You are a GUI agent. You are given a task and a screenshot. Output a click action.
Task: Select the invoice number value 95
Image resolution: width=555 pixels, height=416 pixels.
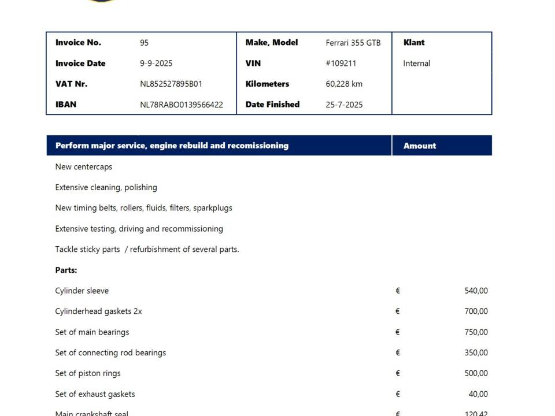coord(144,43)
